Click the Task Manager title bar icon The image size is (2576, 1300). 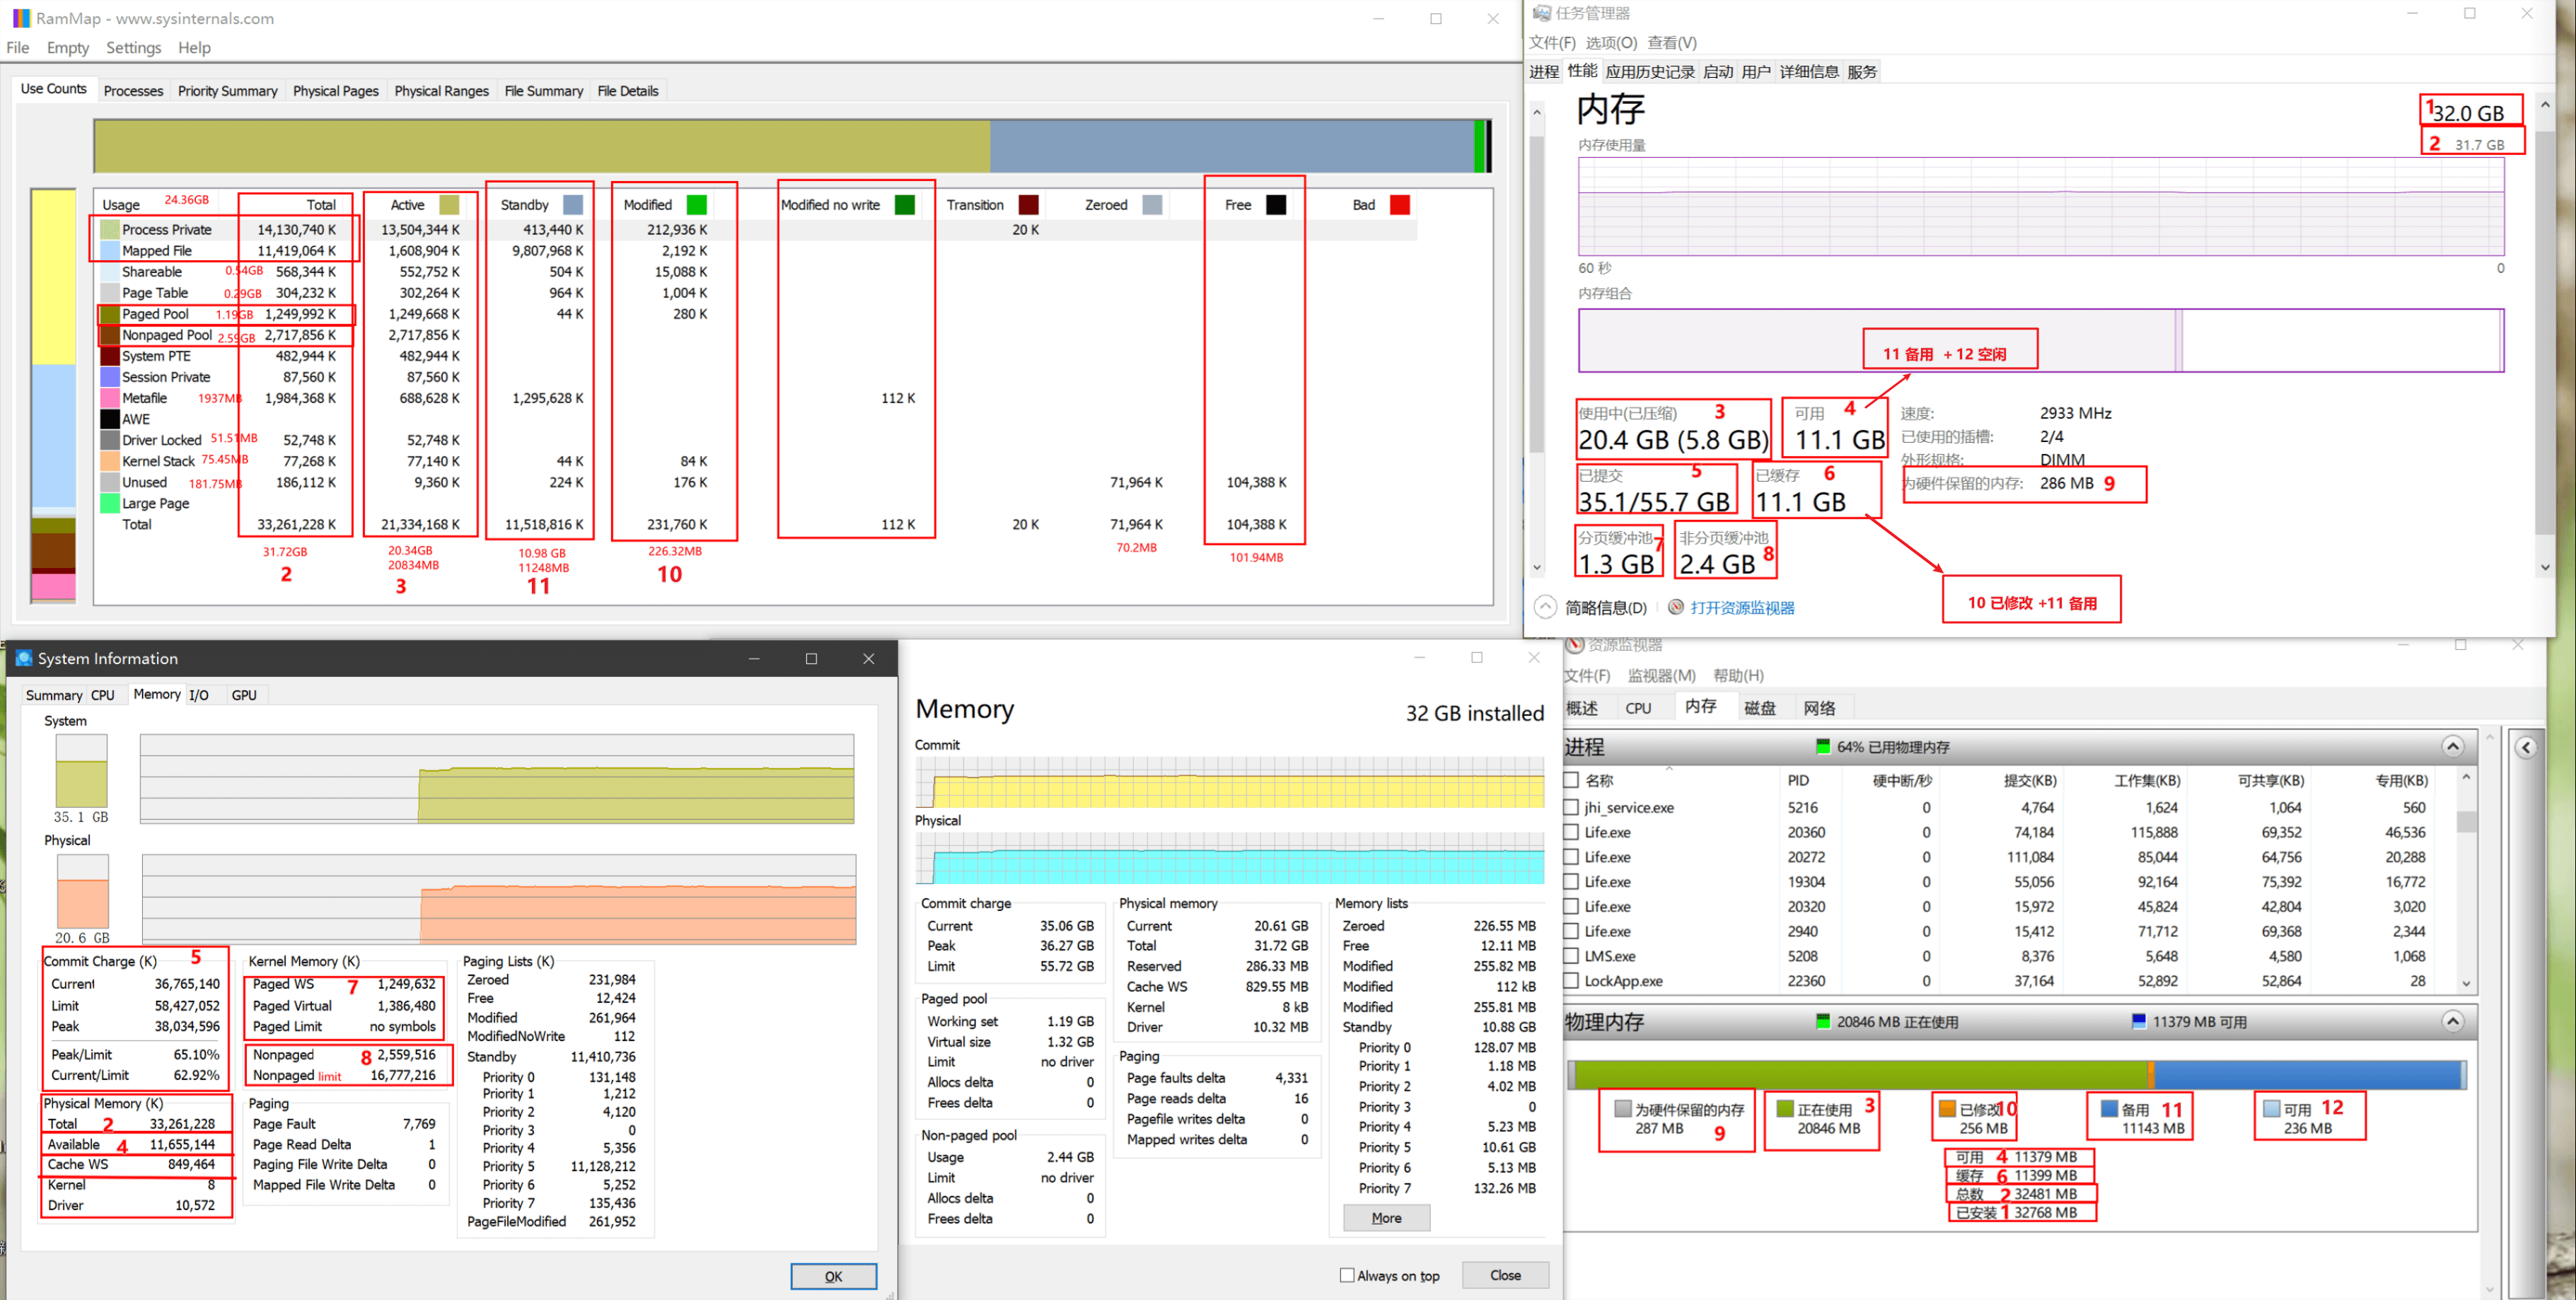click(x=1541, y=13)
